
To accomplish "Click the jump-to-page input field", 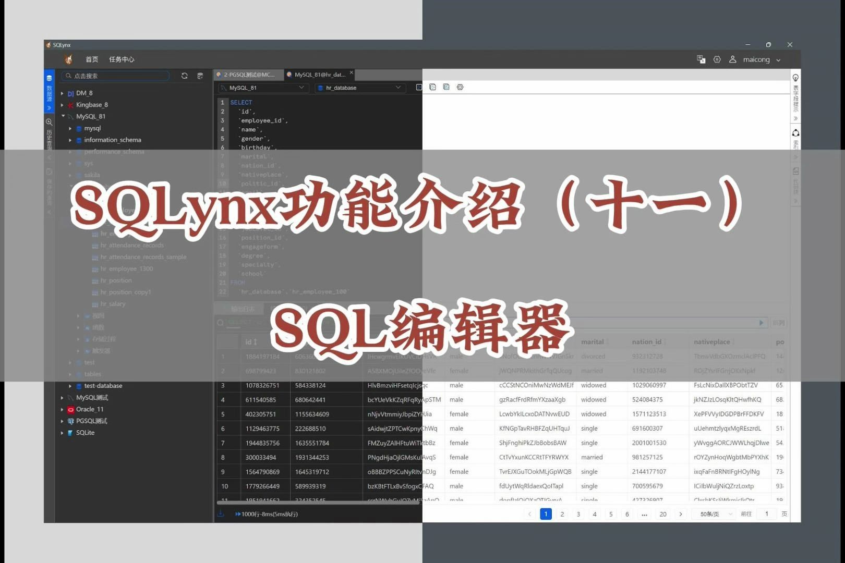I will (x=767, y=514).
